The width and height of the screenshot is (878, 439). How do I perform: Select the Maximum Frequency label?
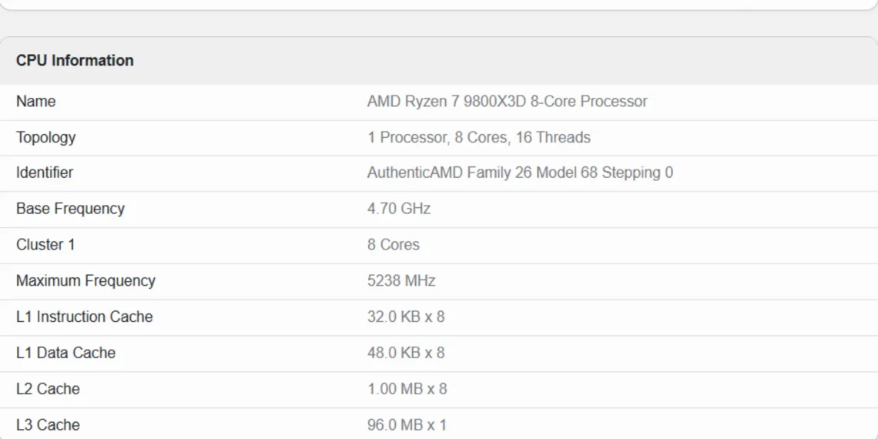click(85, 280)
